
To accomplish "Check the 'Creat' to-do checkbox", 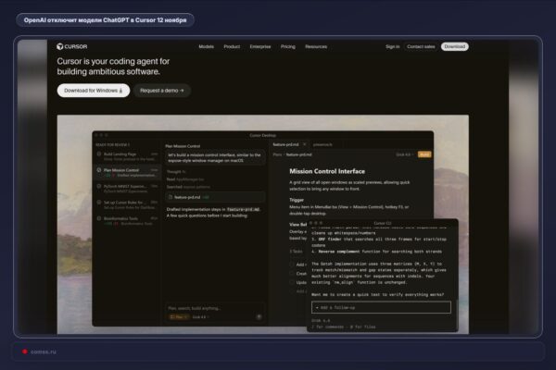I will [292, 274].
